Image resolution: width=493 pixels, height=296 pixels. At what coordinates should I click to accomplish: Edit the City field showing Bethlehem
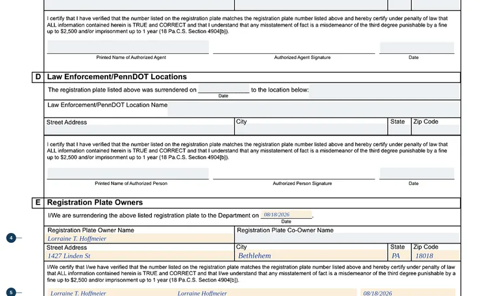click(311, 255)
